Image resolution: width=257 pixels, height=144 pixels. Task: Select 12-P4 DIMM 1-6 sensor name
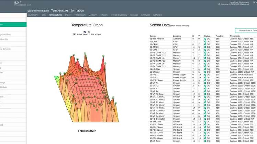point(157,64)
